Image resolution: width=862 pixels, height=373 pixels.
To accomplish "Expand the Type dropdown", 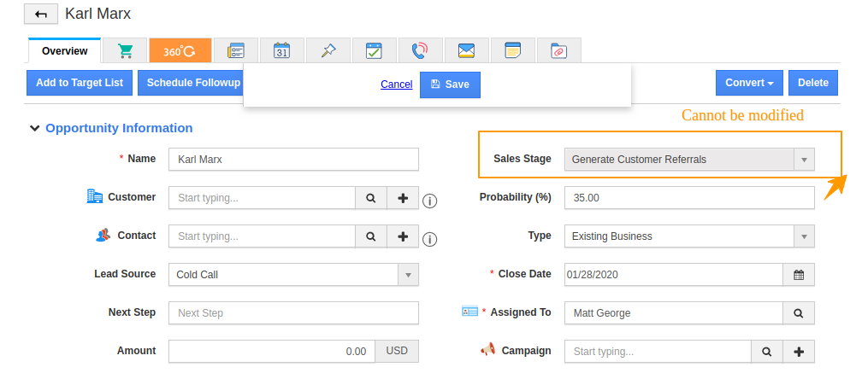I will tap(803, 236).
